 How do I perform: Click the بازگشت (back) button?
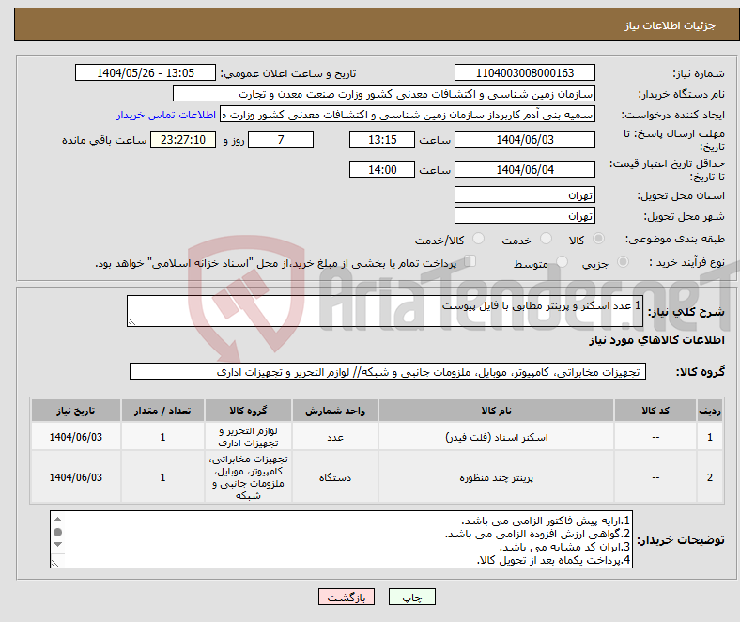pyautogui.click(x=347, y=597)
